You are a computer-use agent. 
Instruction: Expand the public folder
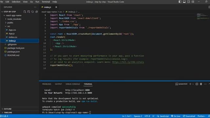(x=10, y=23)
